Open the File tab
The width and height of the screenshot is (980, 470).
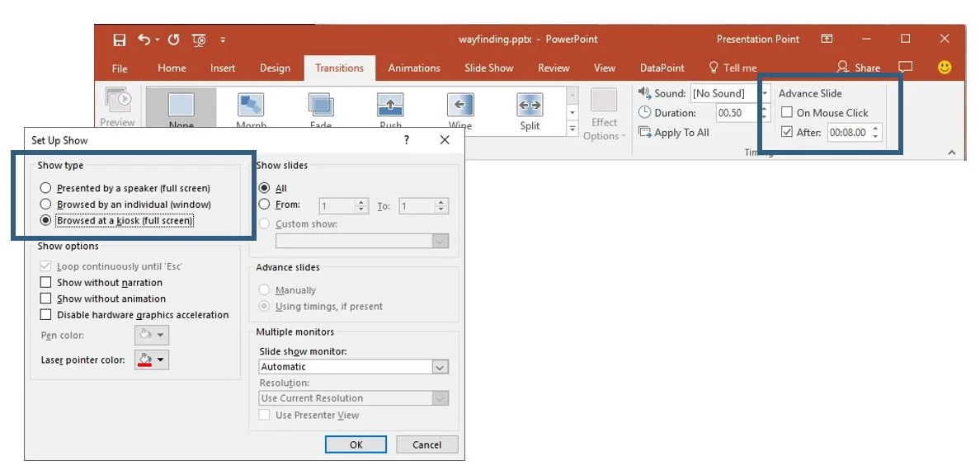click(120, 68)
